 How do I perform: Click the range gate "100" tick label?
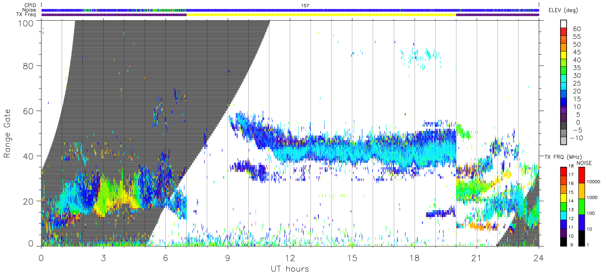pyautogui.click(x=26, y=22)
